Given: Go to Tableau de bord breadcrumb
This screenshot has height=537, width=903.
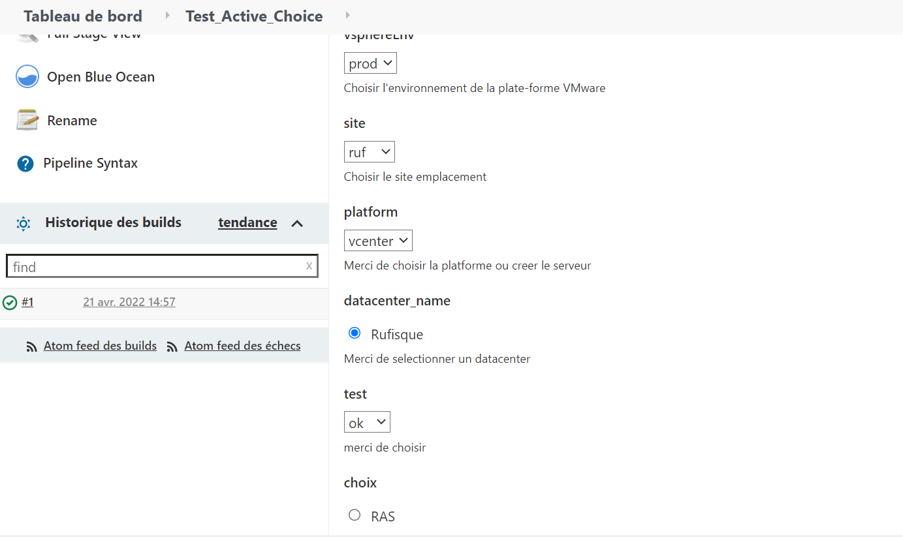Looking at the screenshot, I should pyautogui.click(x=83, y=16).
